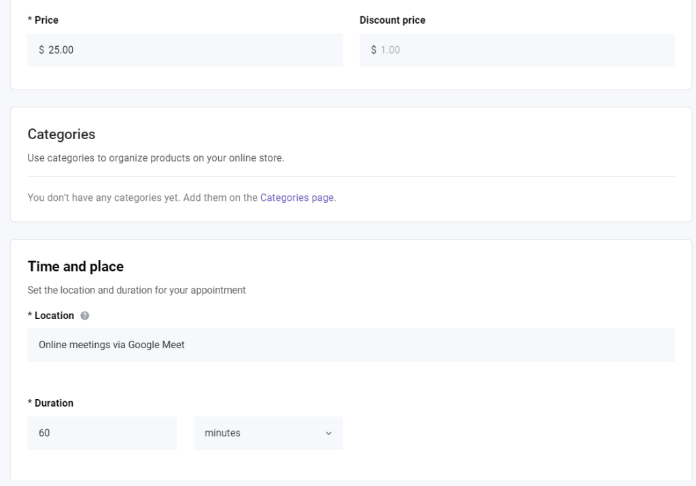696x486 pixels.
Task: Click the Time and place section heading
Action: tap(75, 266)
